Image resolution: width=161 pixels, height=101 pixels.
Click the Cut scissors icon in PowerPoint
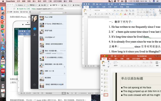(x=109, y=61)
